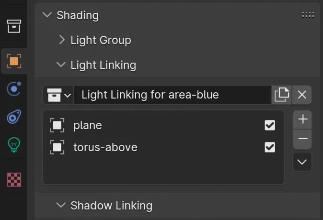Remove the selected item with minus button

point(302,139)
